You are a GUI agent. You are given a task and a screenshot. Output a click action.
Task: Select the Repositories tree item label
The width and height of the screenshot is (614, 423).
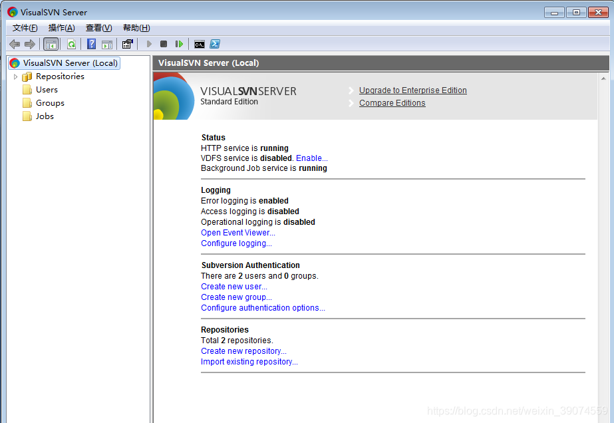[x=60, y=76]
